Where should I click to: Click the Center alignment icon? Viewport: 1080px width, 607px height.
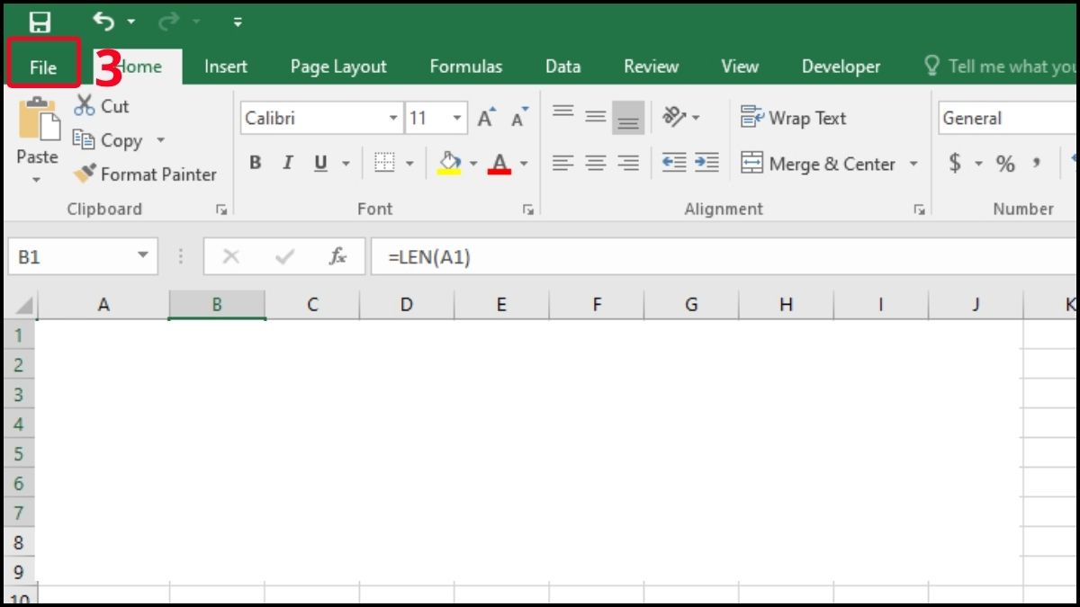click(596, 163)
